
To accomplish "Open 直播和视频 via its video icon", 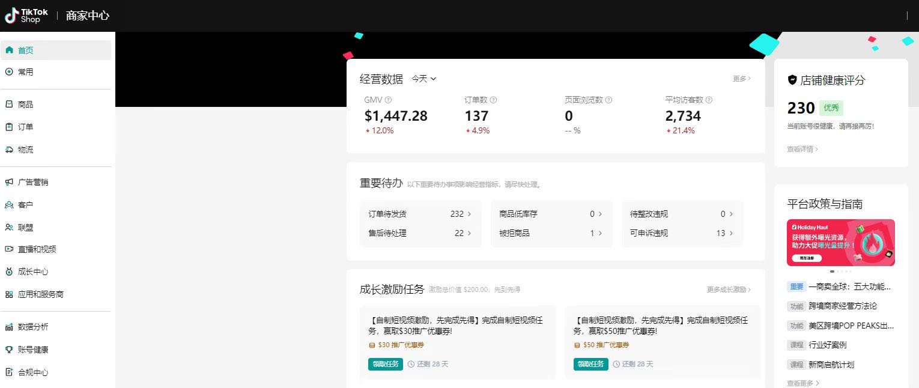I will point(10,250).
